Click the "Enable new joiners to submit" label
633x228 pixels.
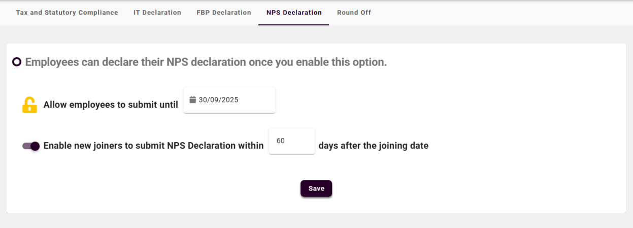tap(153, 146)
